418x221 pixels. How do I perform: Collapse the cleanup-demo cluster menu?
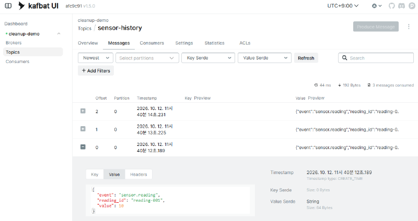59,34
